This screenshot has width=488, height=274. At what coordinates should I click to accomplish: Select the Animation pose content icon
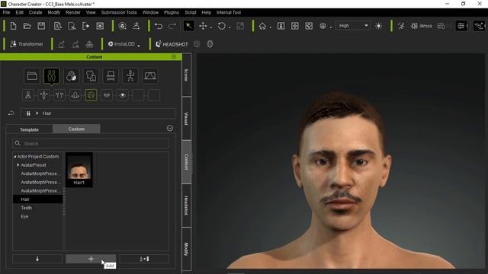tap(130, 76)
